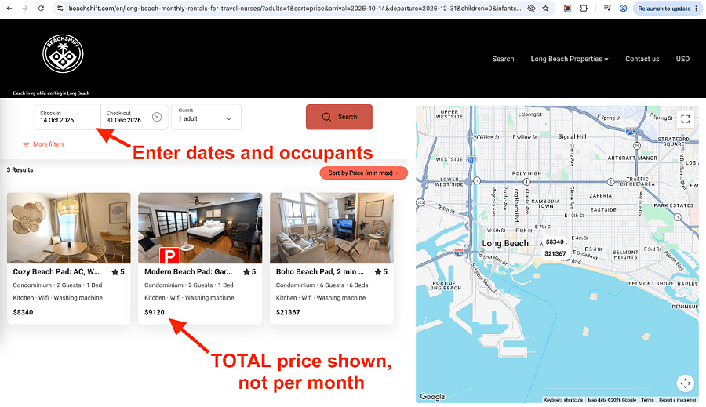Open the Google logo on the map

click(432, 397)
